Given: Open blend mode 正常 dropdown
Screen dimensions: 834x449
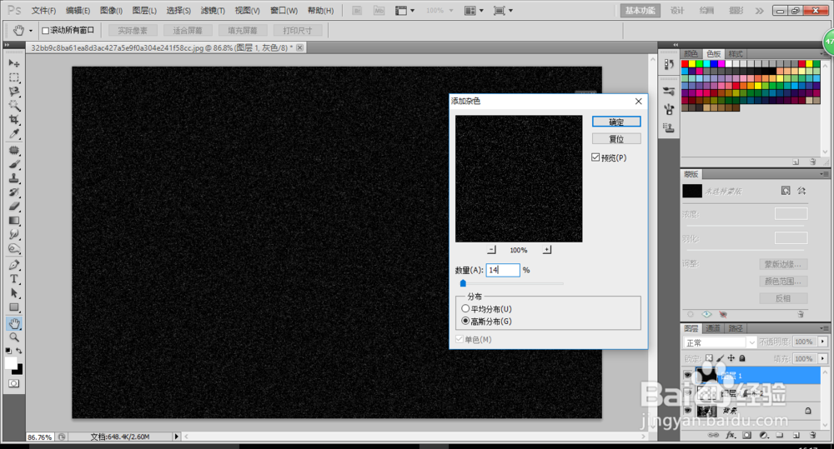Looking at the screenshot, I should [720, 342].
